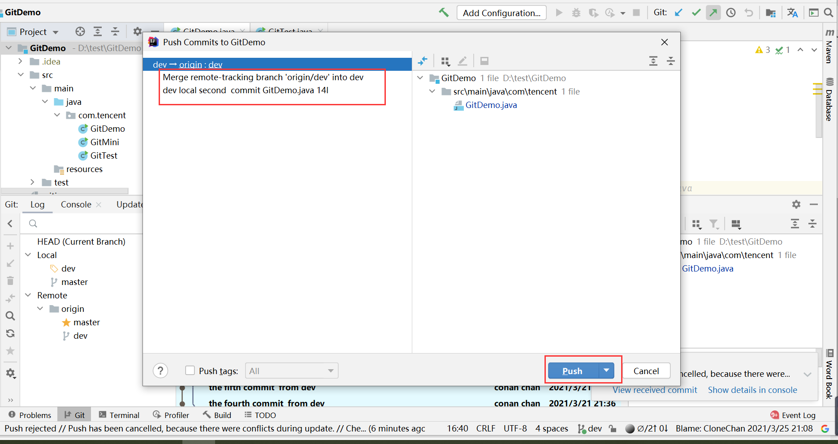838x444 pixels.
Task: Click Group By icon in Push dialog
Action: tap(445, 61)
